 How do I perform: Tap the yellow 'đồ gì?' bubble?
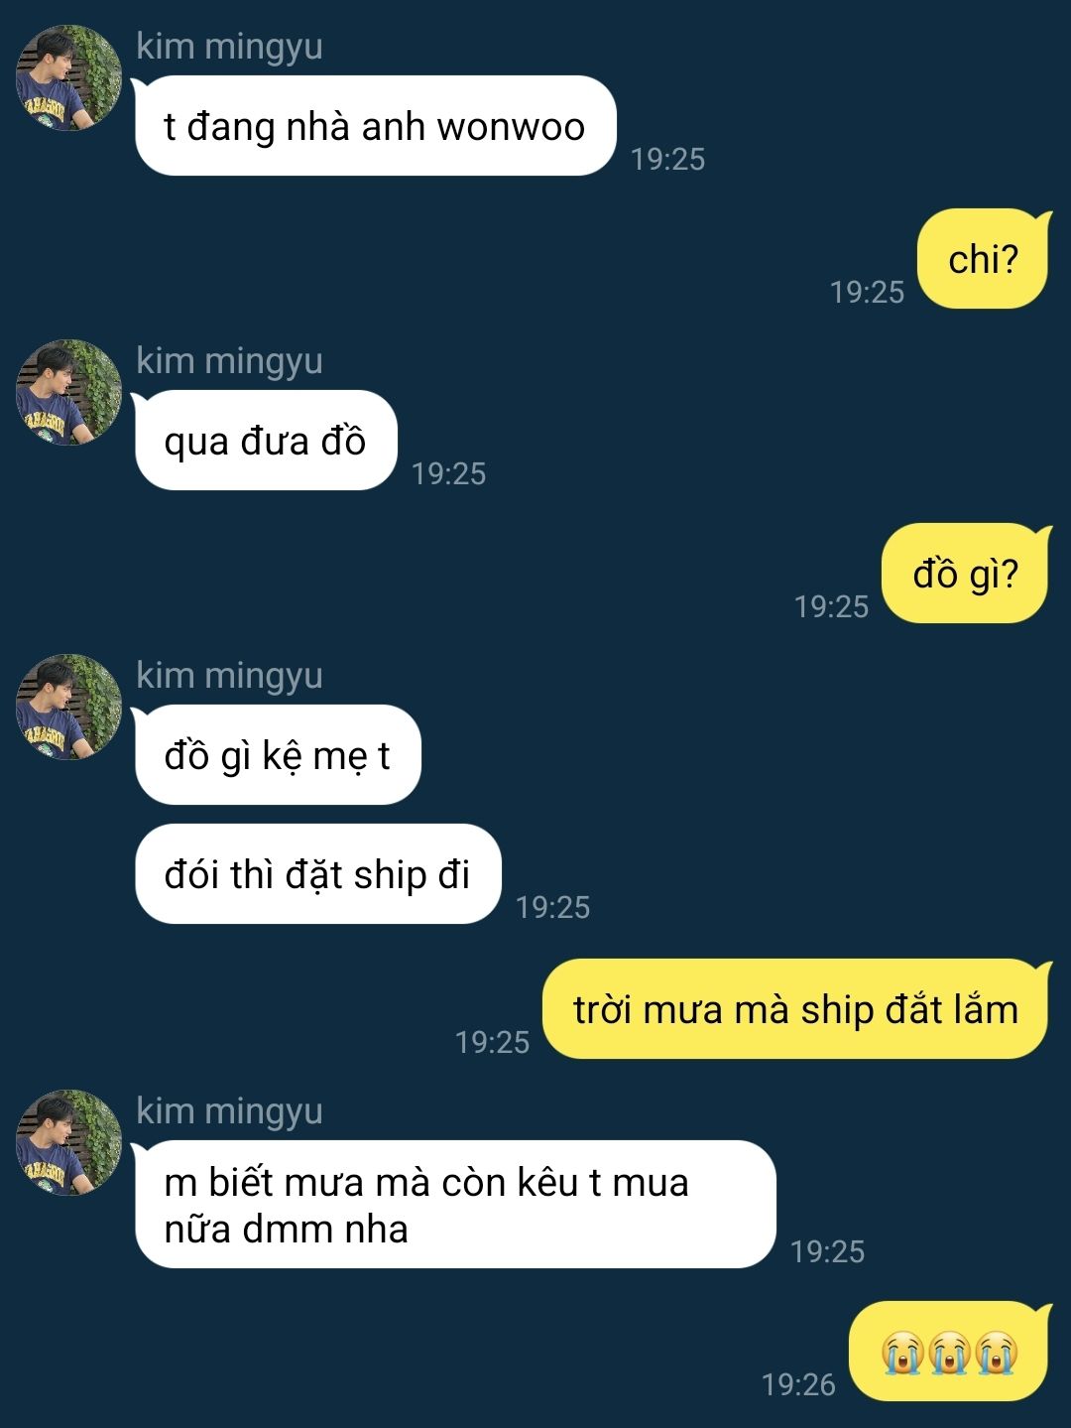point(966,574)
